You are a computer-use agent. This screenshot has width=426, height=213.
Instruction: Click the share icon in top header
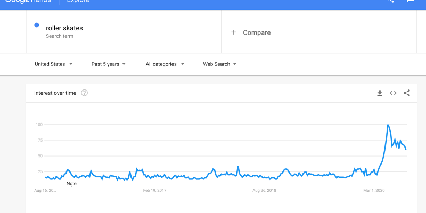coord(391,2)
